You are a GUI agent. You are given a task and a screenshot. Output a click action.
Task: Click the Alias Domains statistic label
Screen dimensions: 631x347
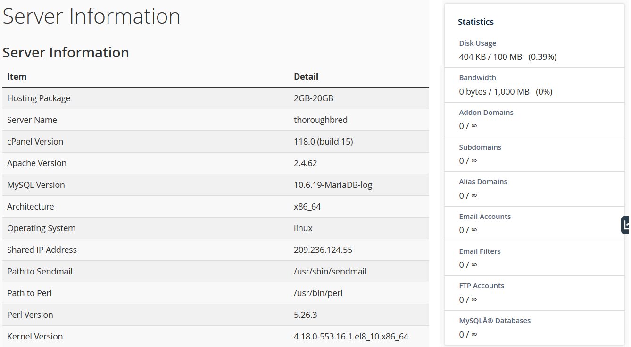click(483, 182)
